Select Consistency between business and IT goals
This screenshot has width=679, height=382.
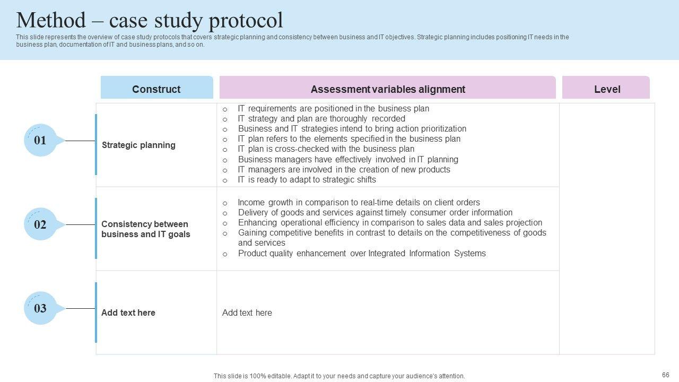(x=146, y=229)
